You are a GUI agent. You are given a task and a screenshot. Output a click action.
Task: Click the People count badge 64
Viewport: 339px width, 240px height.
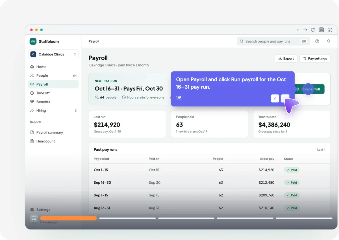(x=75, y=75)
